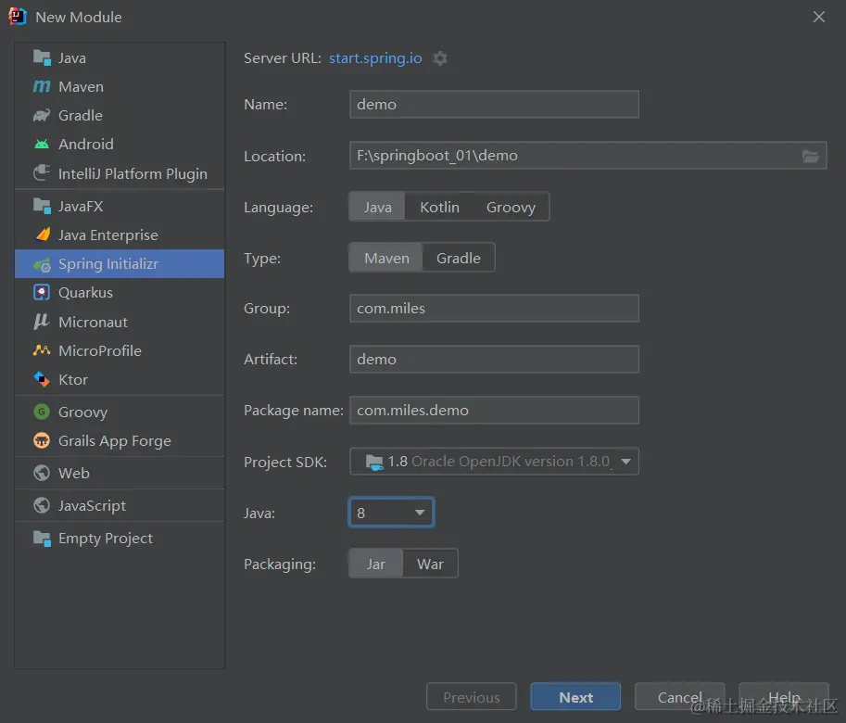Click the JavaScript globe icon
Image resolution: width=846 pixels, height=723 pixels.
pos(42,505)
